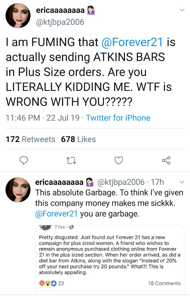Open the @Forever21 mention in the reply

click(56, 214)
